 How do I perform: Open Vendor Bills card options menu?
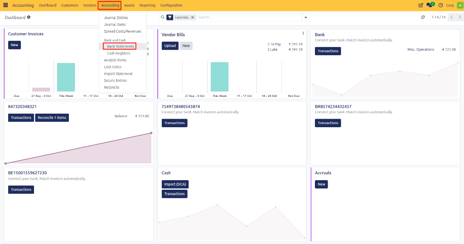click(303, 33)
